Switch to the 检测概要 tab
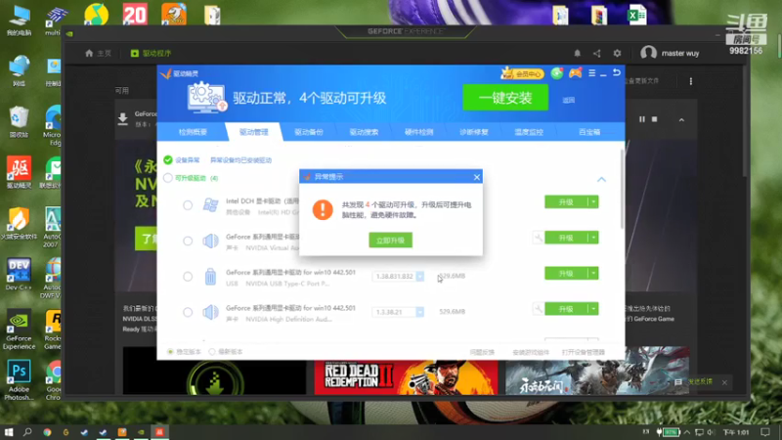This screenshot has width=782, height=440. click(x=193, y=132)
